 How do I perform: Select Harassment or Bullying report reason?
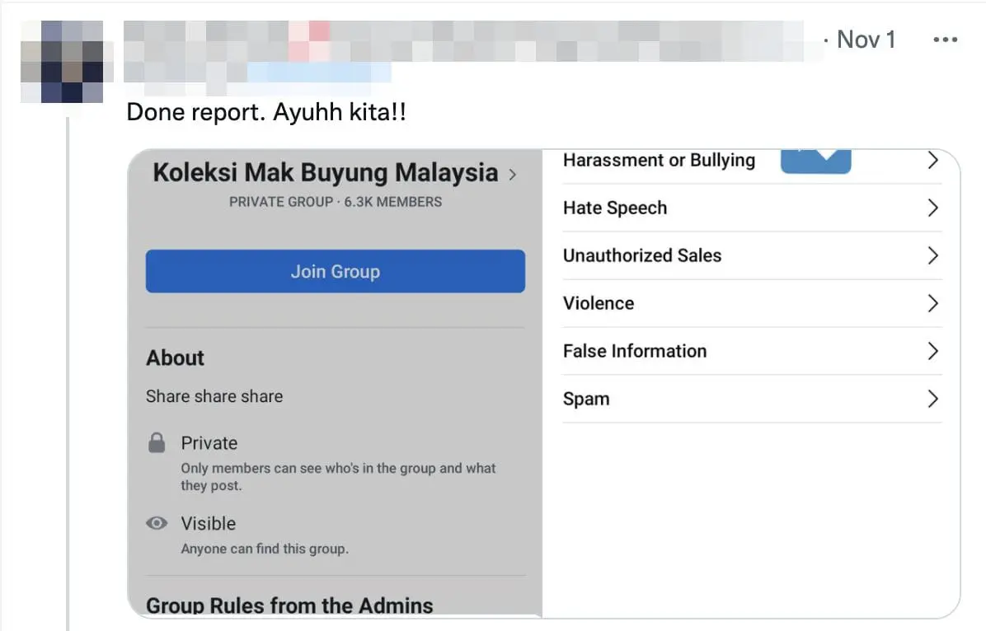[659, 161]
